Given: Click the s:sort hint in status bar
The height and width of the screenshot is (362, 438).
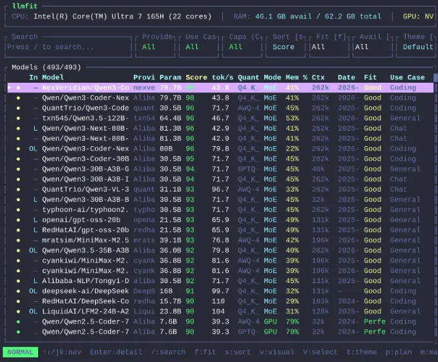Looking at the screenshot, I should tap(238, 352).
